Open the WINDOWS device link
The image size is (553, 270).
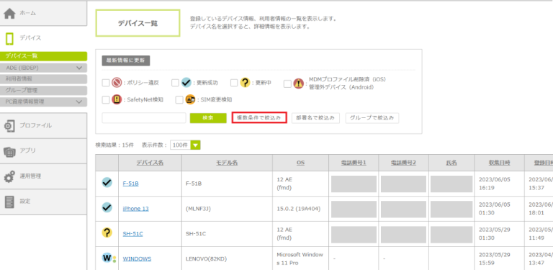(137, 259)
